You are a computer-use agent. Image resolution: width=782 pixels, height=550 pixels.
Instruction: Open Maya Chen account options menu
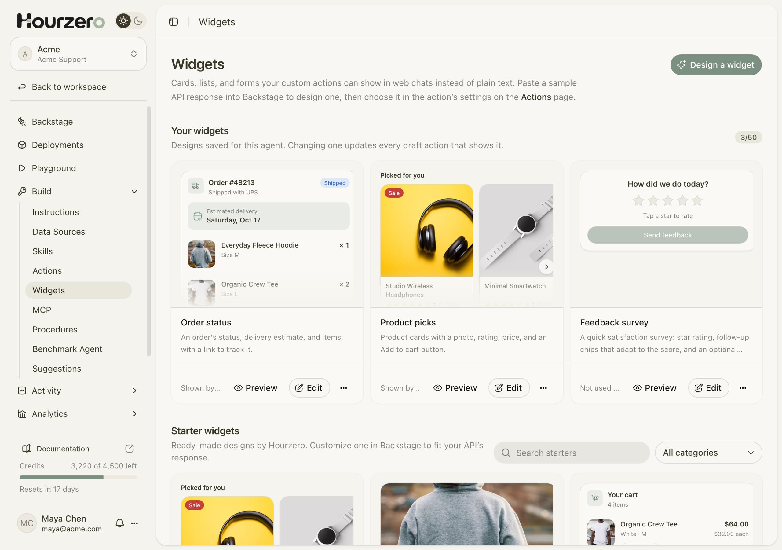(x=134, y=523)
